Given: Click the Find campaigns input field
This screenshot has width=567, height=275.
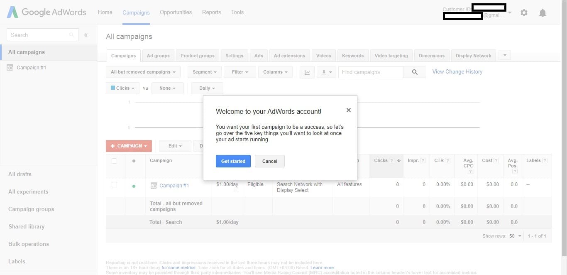Looking at the screenshot, I should 371,72.
